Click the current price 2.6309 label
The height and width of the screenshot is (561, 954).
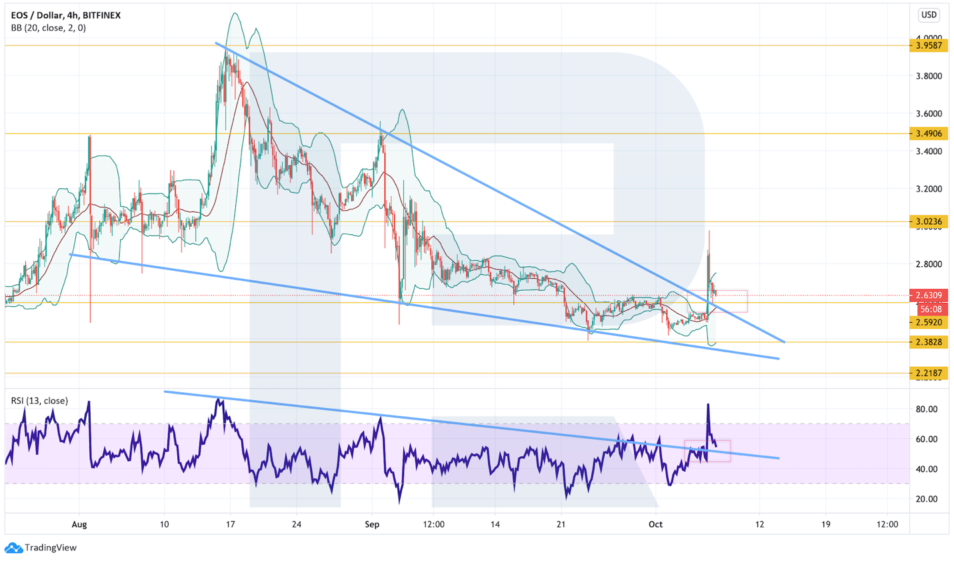pos(929,296)
